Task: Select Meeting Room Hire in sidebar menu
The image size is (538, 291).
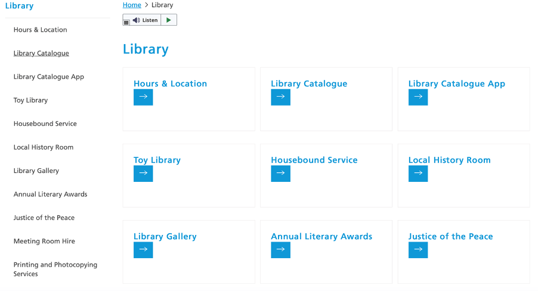Action: pos(44,242)
